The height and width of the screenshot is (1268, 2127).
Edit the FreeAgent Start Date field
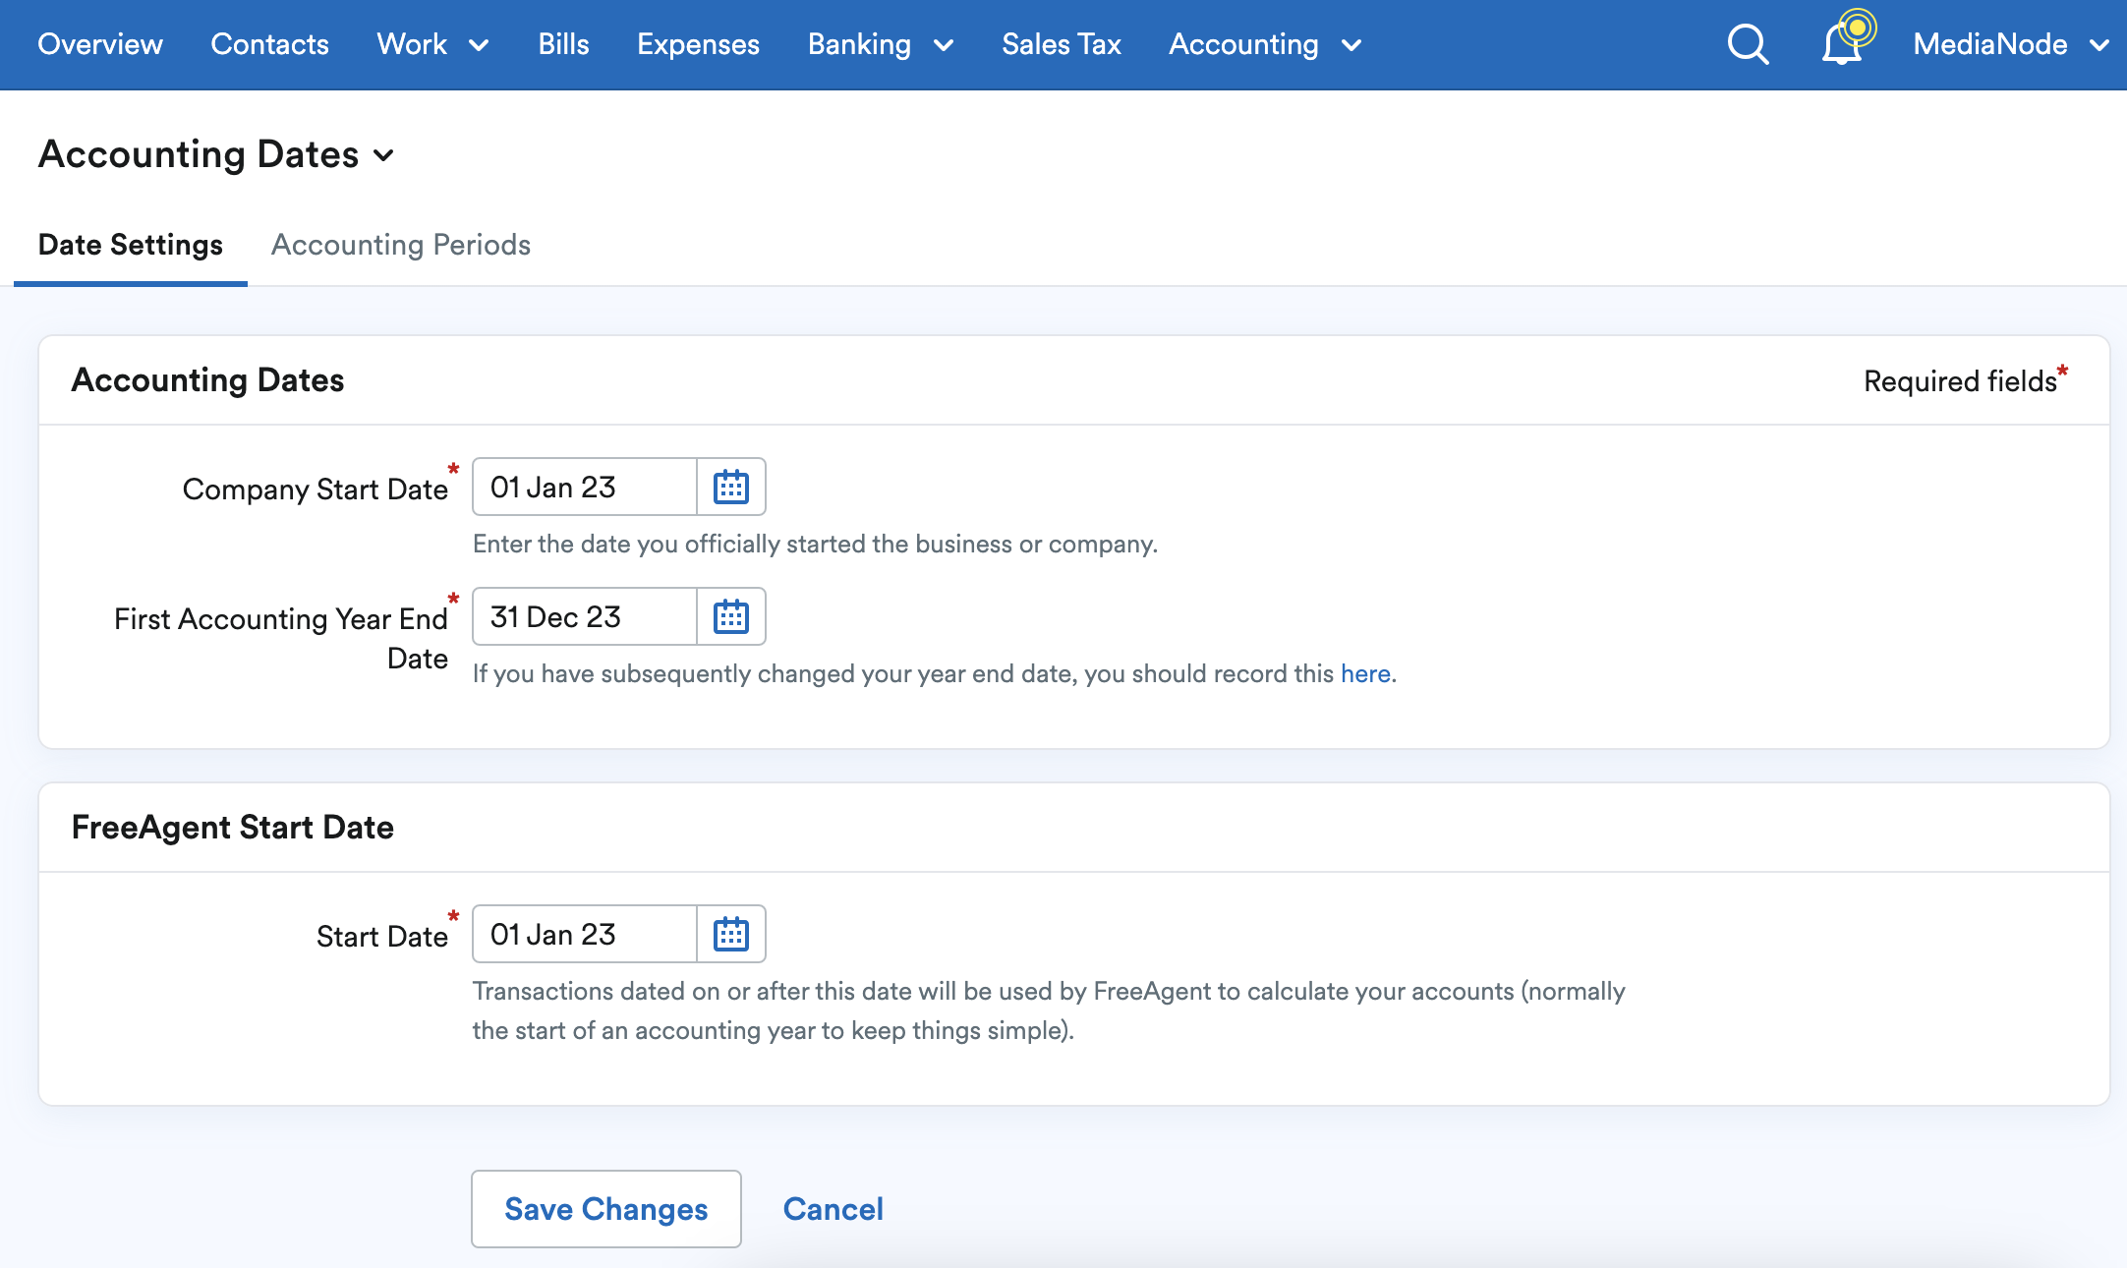(x=585, y=934)
